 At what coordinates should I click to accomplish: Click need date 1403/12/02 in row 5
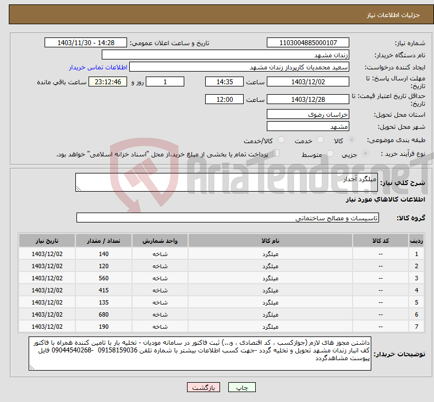47,302
